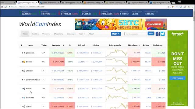Click the Ripple coin icon
This screenshot has width=195, height=109.
(24, 89)
